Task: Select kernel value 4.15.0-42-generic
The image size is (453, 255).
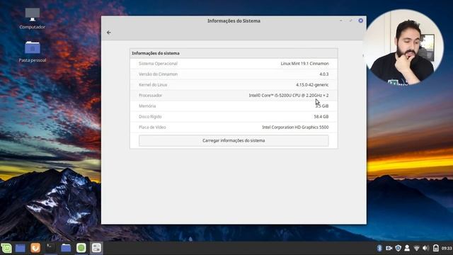Action: point(312,85)
